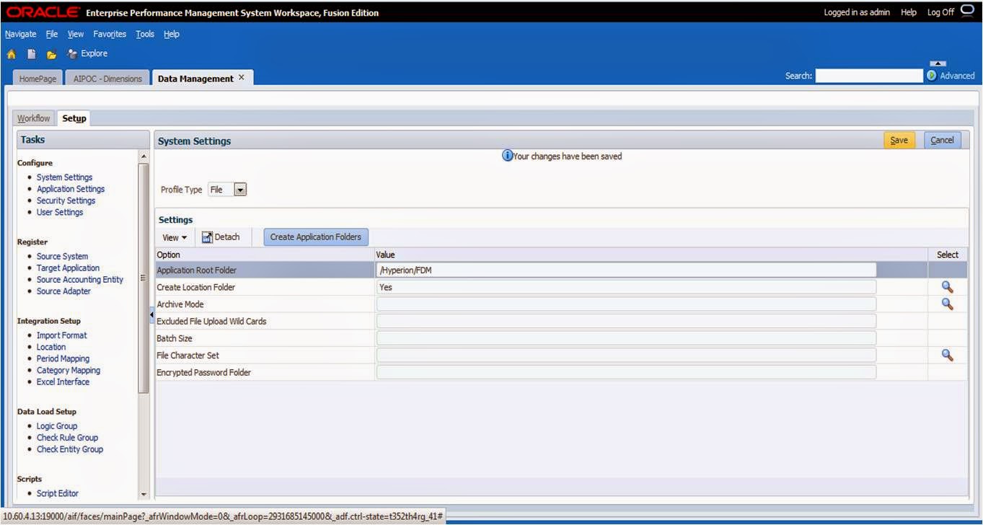Collapse the Tasks pane with the splitter arrow
This screenshot has height=525, width=983.
pyautogui.click(x=151, y=314)
